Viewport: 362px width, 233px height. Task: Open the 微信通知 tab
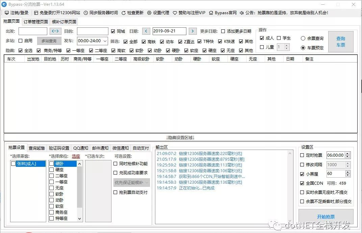[x=121, y=148]
